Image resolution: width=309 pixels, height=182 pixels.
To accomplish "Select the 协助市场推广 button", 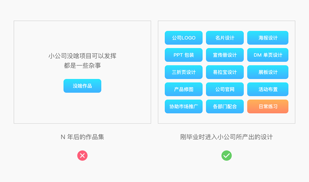I will tap(184, 106).
